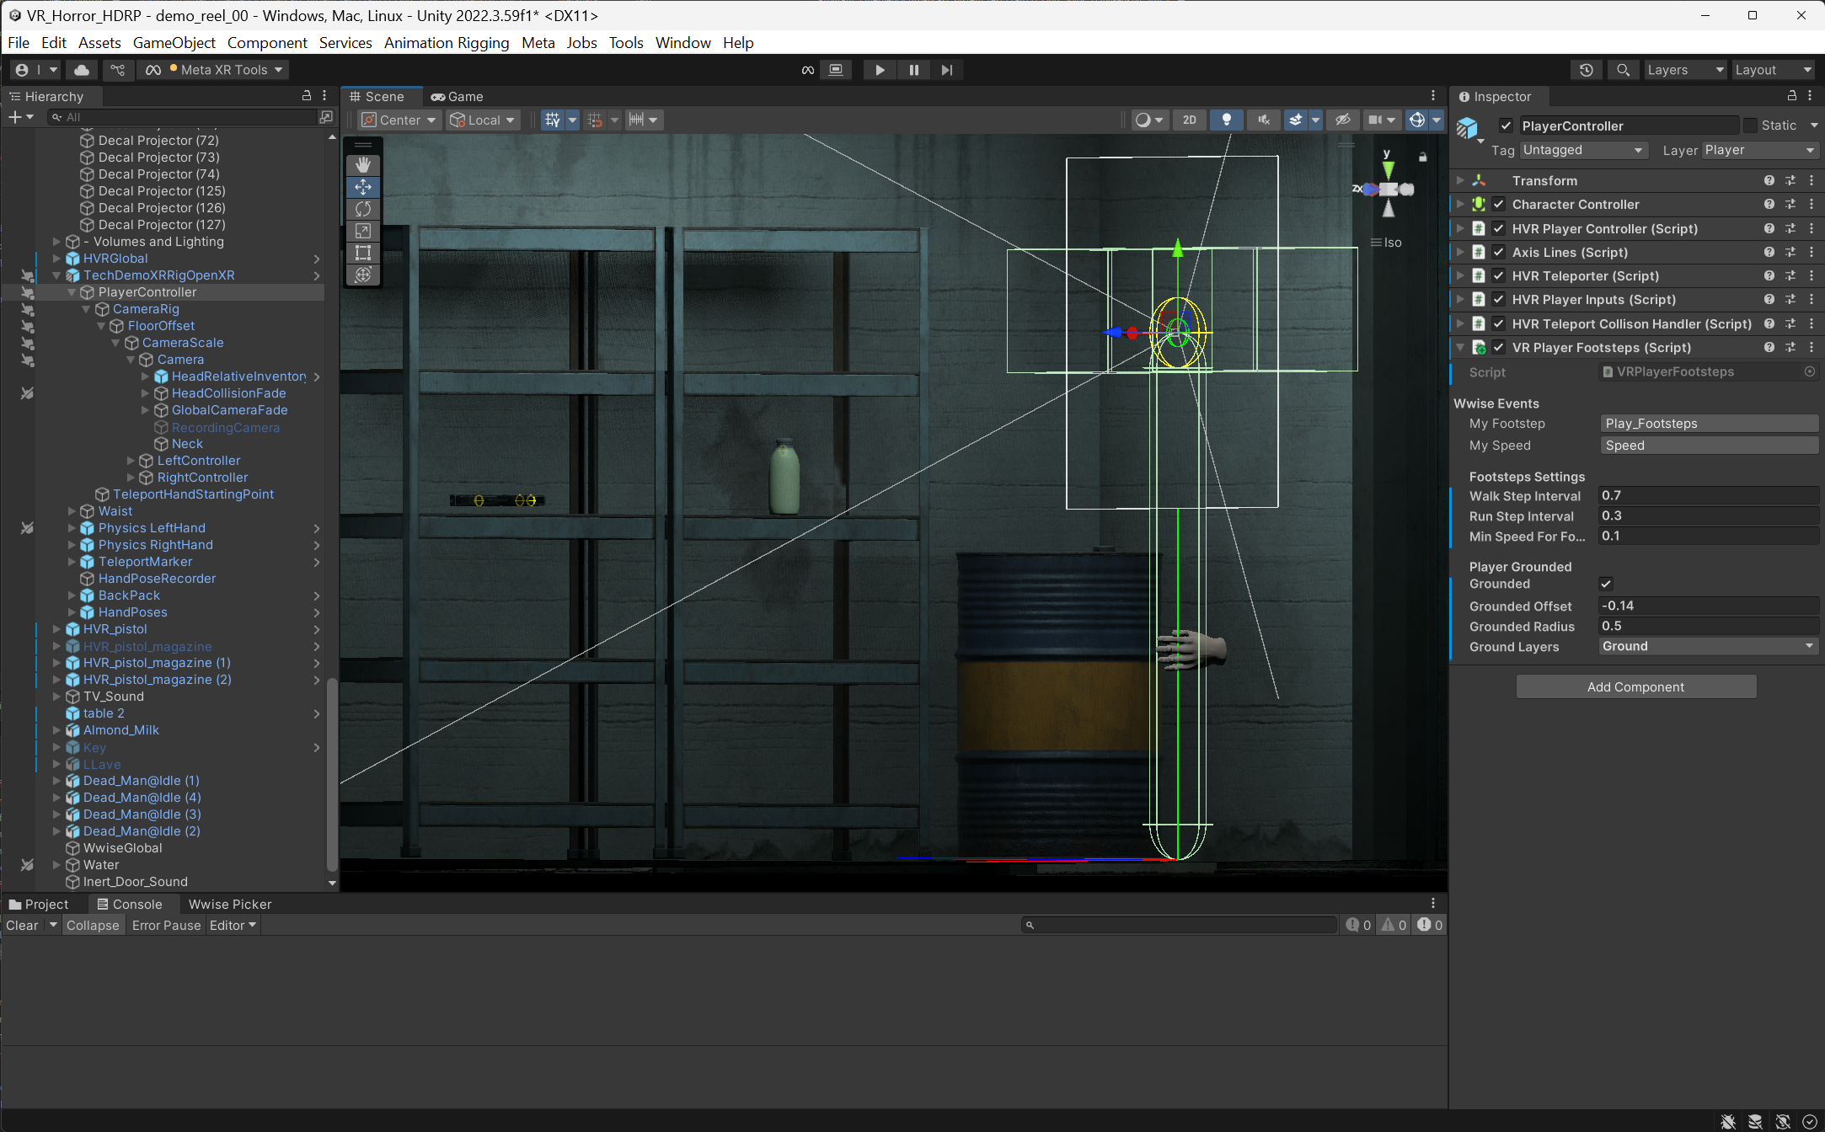1825x1132 pixels.
Task: Click the Add Component button
Action: click(x=1635, y=686)
